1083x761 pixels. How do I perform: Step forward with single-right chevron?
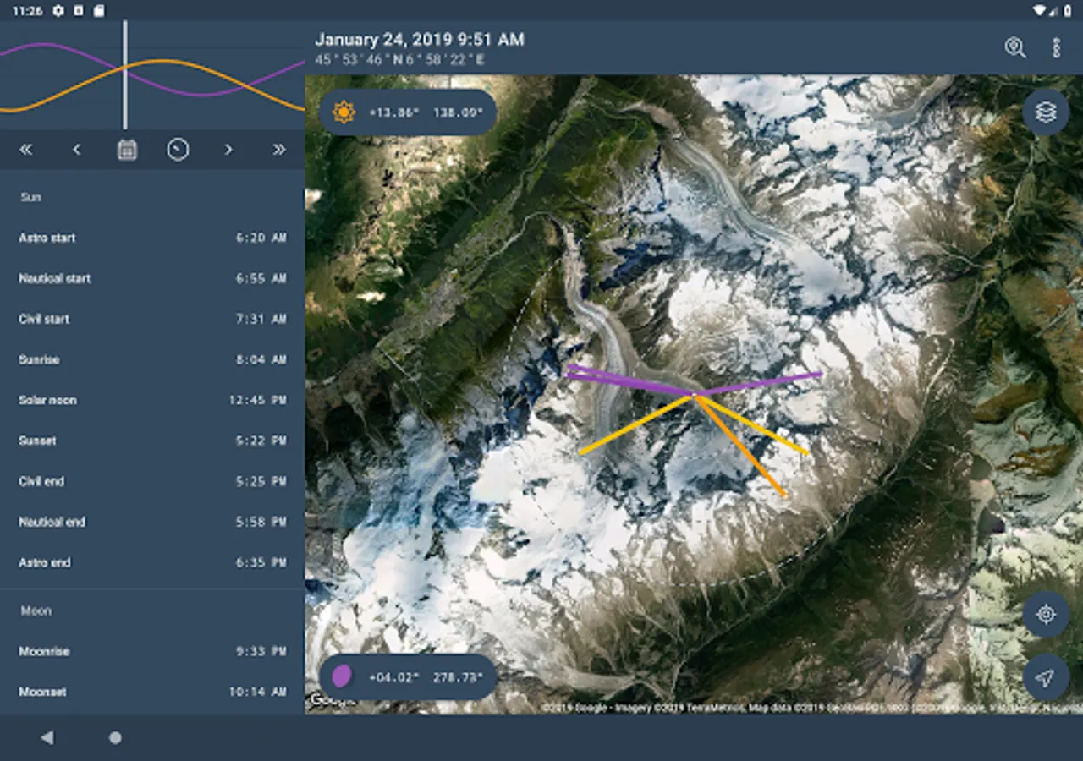click(228, 150)
